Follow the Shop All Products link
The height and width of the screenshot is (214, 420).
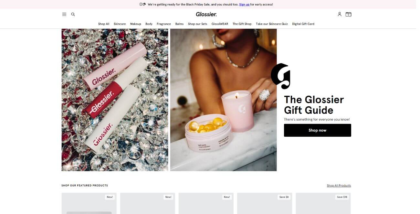point(339,186)
